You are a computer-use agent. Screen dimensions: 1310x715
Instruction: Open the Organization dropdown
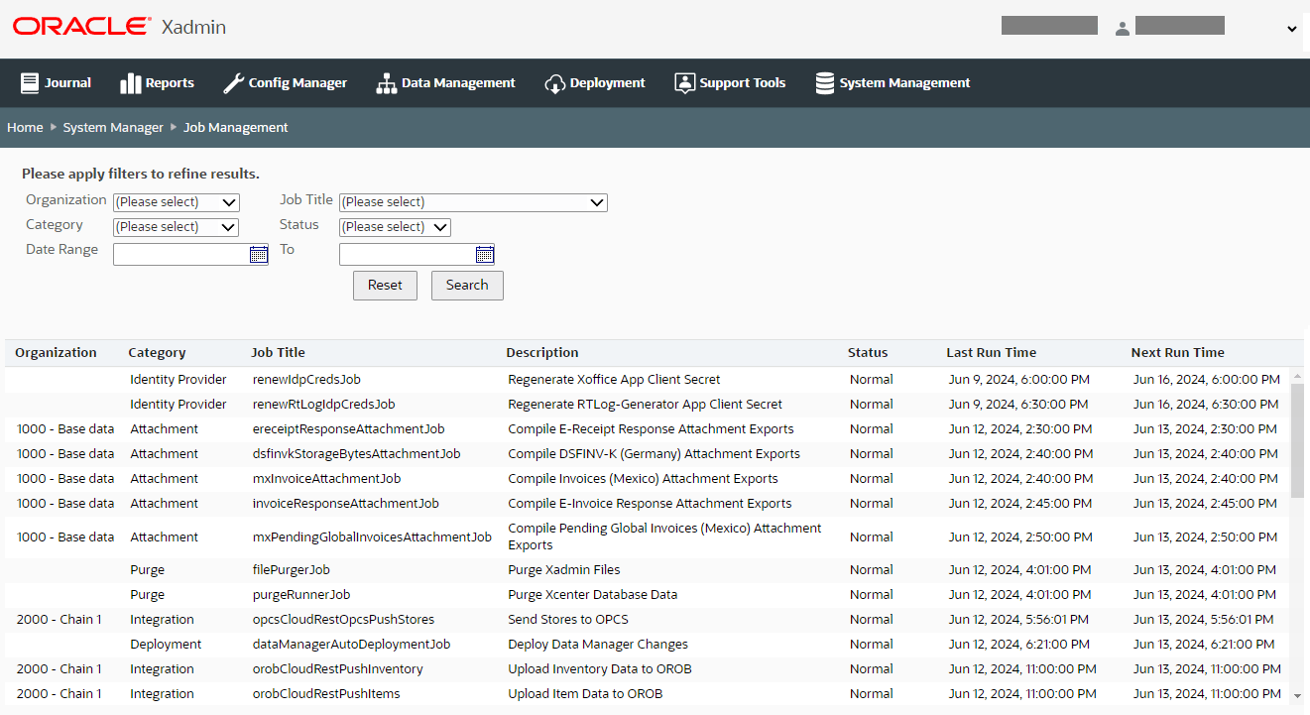[176, 202]
